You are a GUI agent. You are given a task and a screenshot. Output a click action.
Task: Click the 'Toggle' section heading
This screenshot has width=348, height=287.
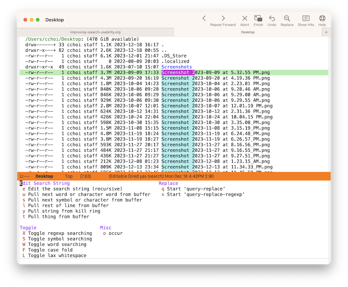coord(28,228)
